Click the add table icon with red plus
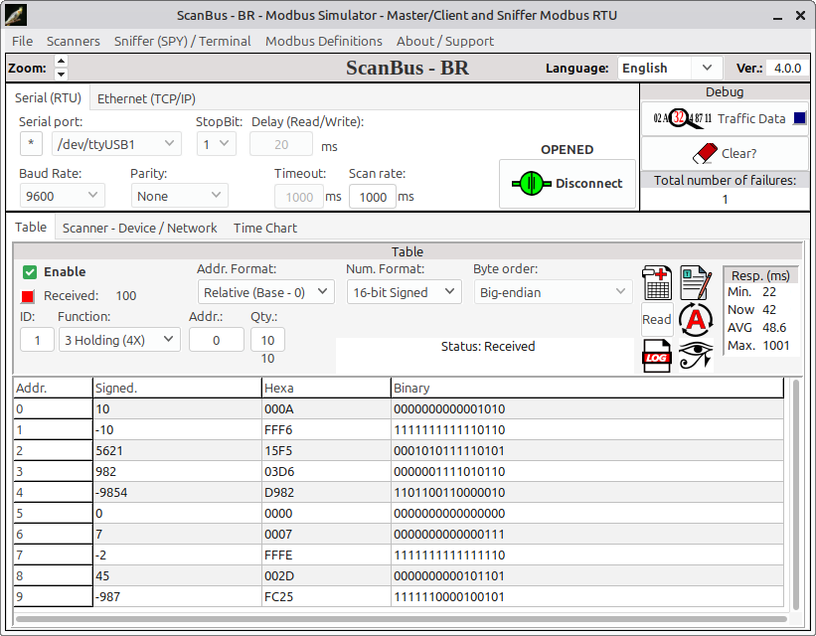The width and height of the screenshot is (816, 636). coord(657,283)
